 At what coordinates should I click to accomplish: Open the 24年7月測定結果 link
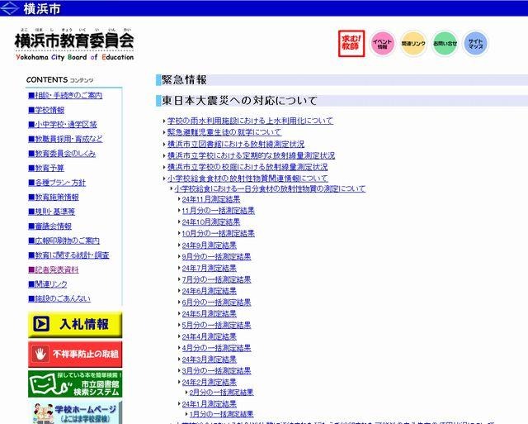tap(209, 268)
